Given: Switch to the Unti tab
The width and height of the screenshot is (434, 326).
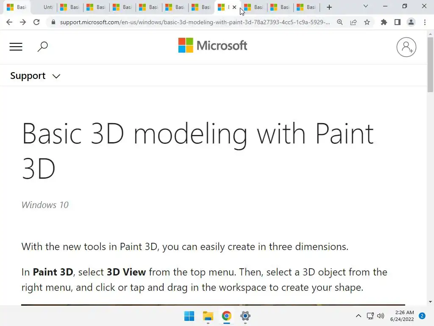Looking at the screenshot, I should pyautogui.click(x=44, y=7).
